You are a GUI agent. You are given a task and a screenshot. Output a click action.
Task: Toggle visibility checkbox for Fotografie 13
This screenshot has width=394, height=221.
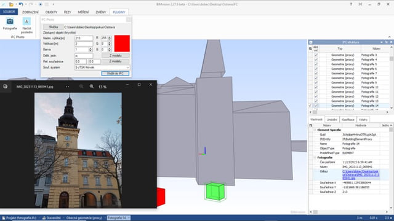click(316, 101)
